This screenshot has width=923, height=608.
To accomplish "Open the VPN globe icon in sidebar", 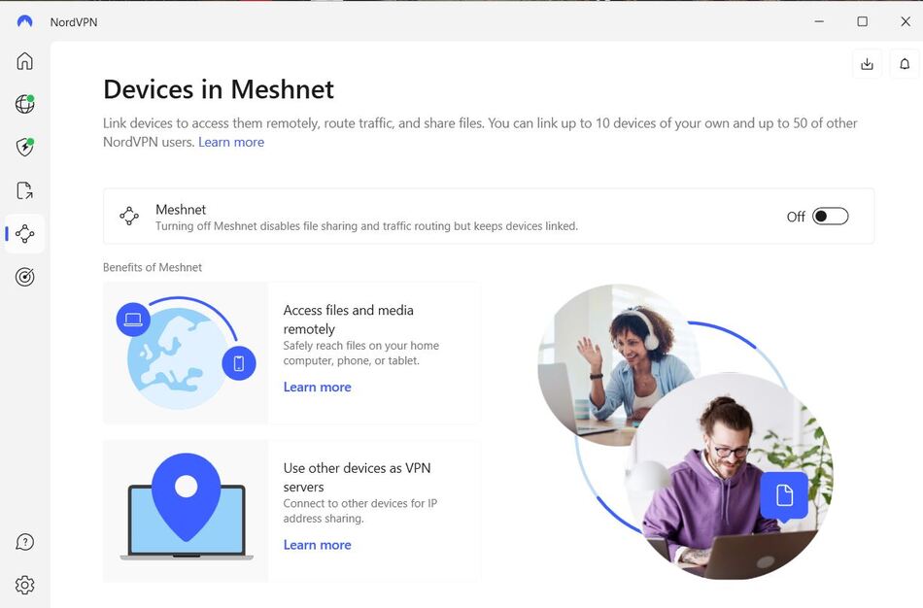I will pos(24,104).
